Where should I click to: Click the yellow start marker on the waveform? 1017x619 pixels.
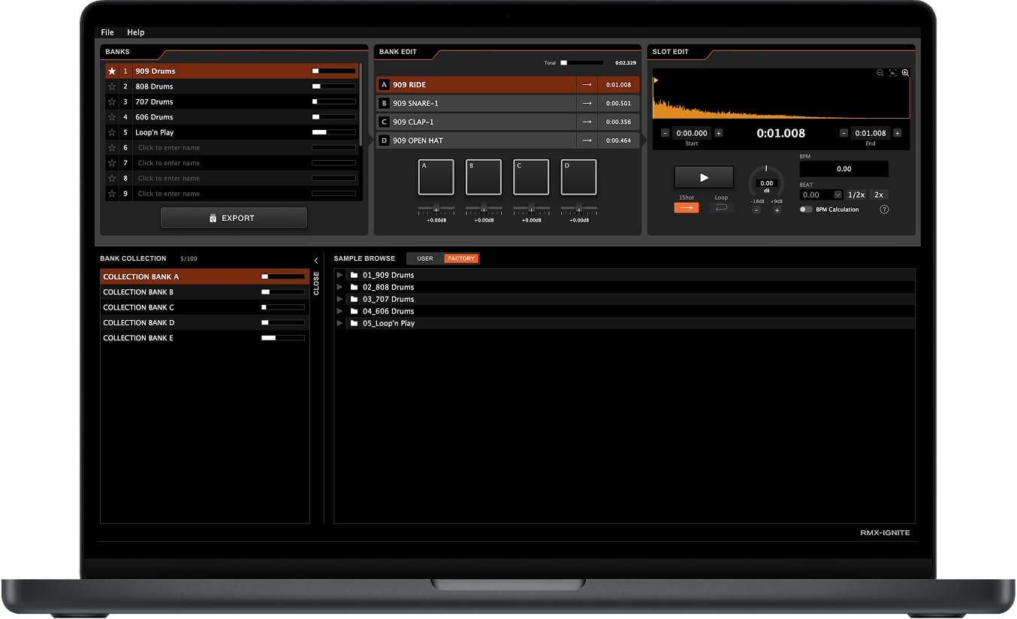tap(655, 80)
